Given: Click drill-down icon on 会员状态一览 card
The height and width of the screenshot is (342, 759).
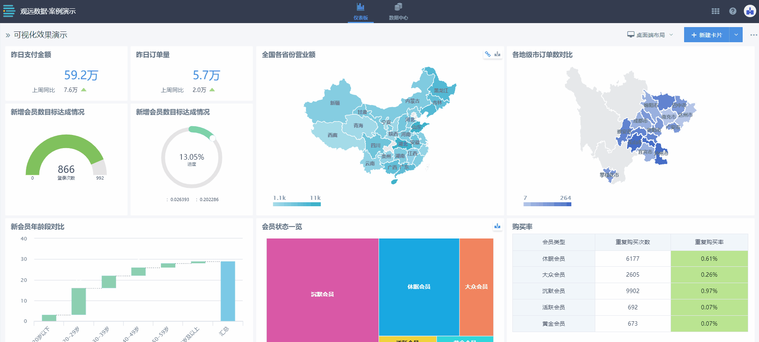Looking at the screenshot, I should [497, 226].
